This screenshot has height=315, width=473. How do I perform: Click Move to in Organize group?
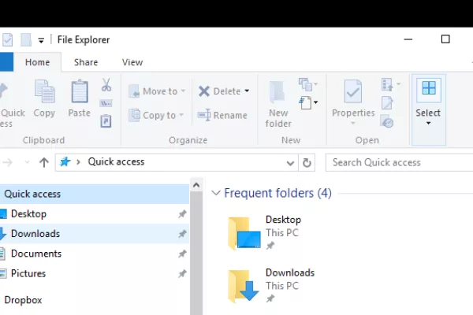(157, 91)
